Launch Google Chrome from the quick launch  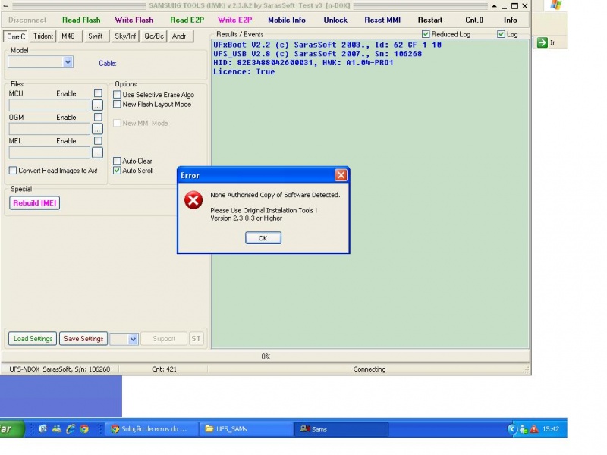pos(84,428)
